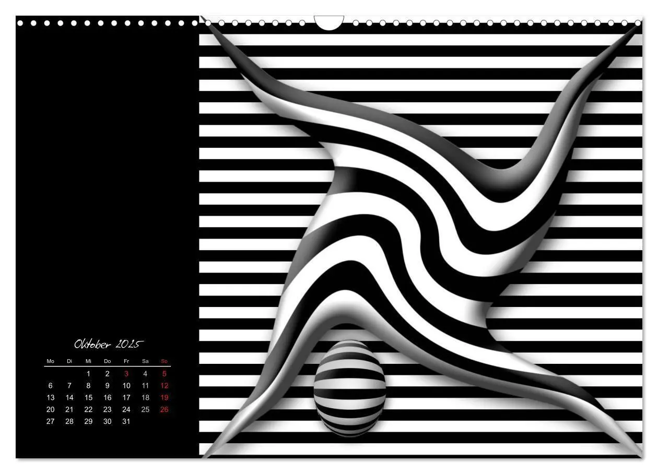The image size is (658, 474).
Task: Select the "Di" weekday header
Action: (x=69, y=361)
